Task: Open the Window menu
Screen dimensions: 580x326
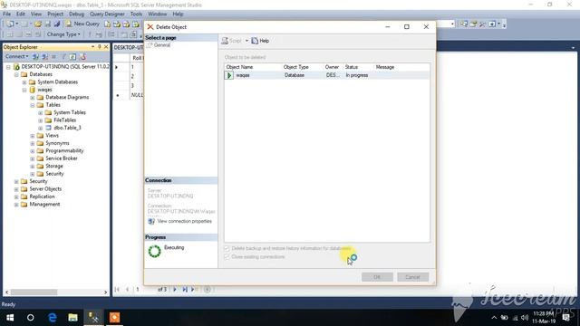Action: pos(157,14)
